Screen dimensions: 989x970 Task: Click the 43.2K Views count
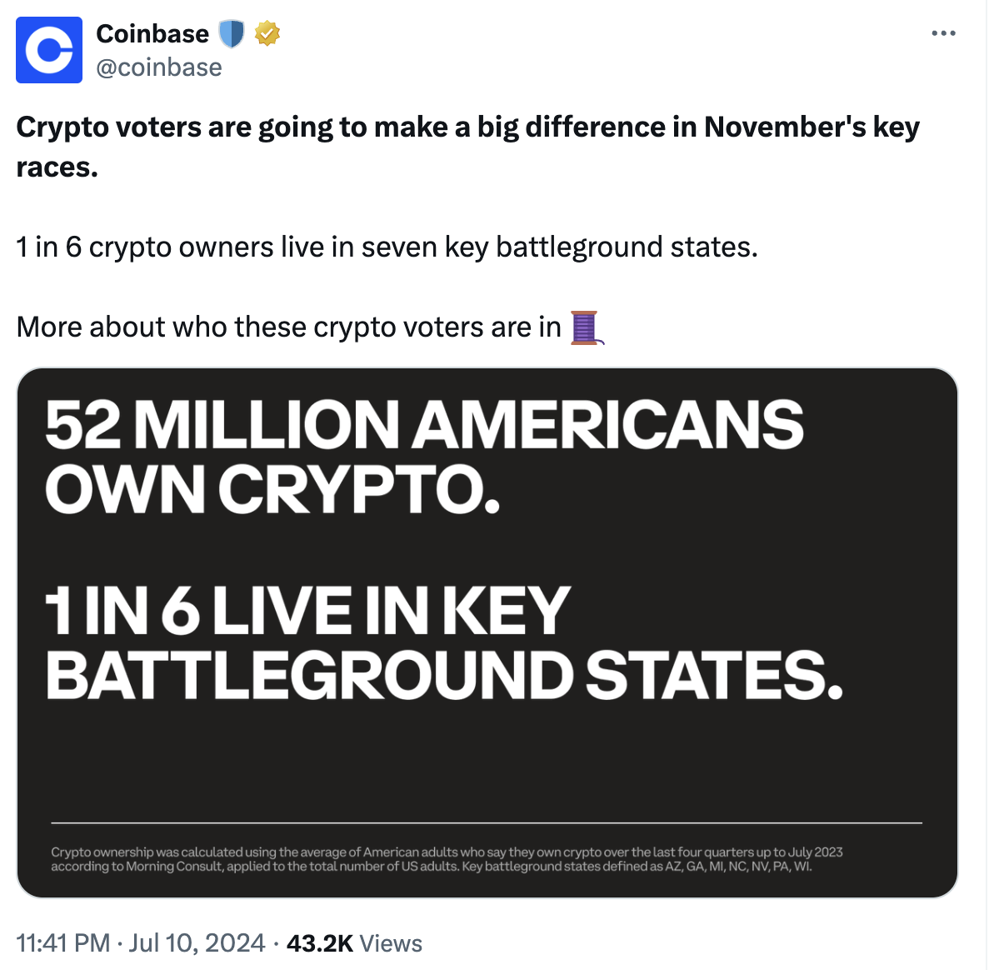click(354, 942)
